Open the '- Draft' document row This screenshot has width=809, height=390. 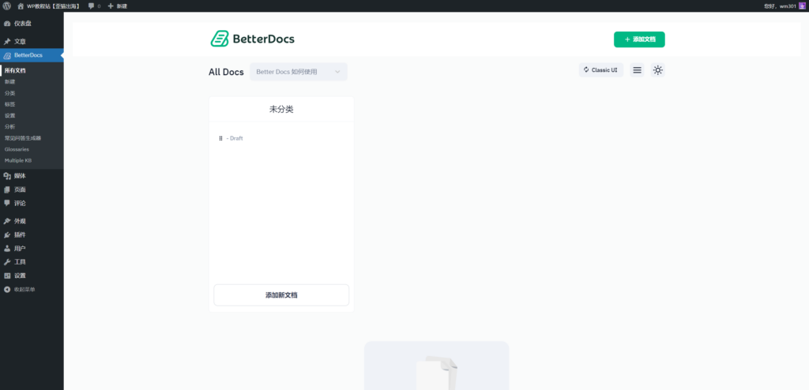pyautogui.click(x=235, y=138)
